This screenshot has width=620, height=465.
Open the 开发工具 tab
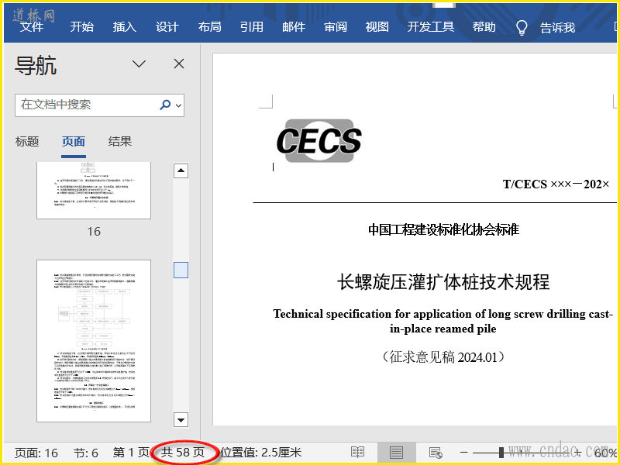431,27
